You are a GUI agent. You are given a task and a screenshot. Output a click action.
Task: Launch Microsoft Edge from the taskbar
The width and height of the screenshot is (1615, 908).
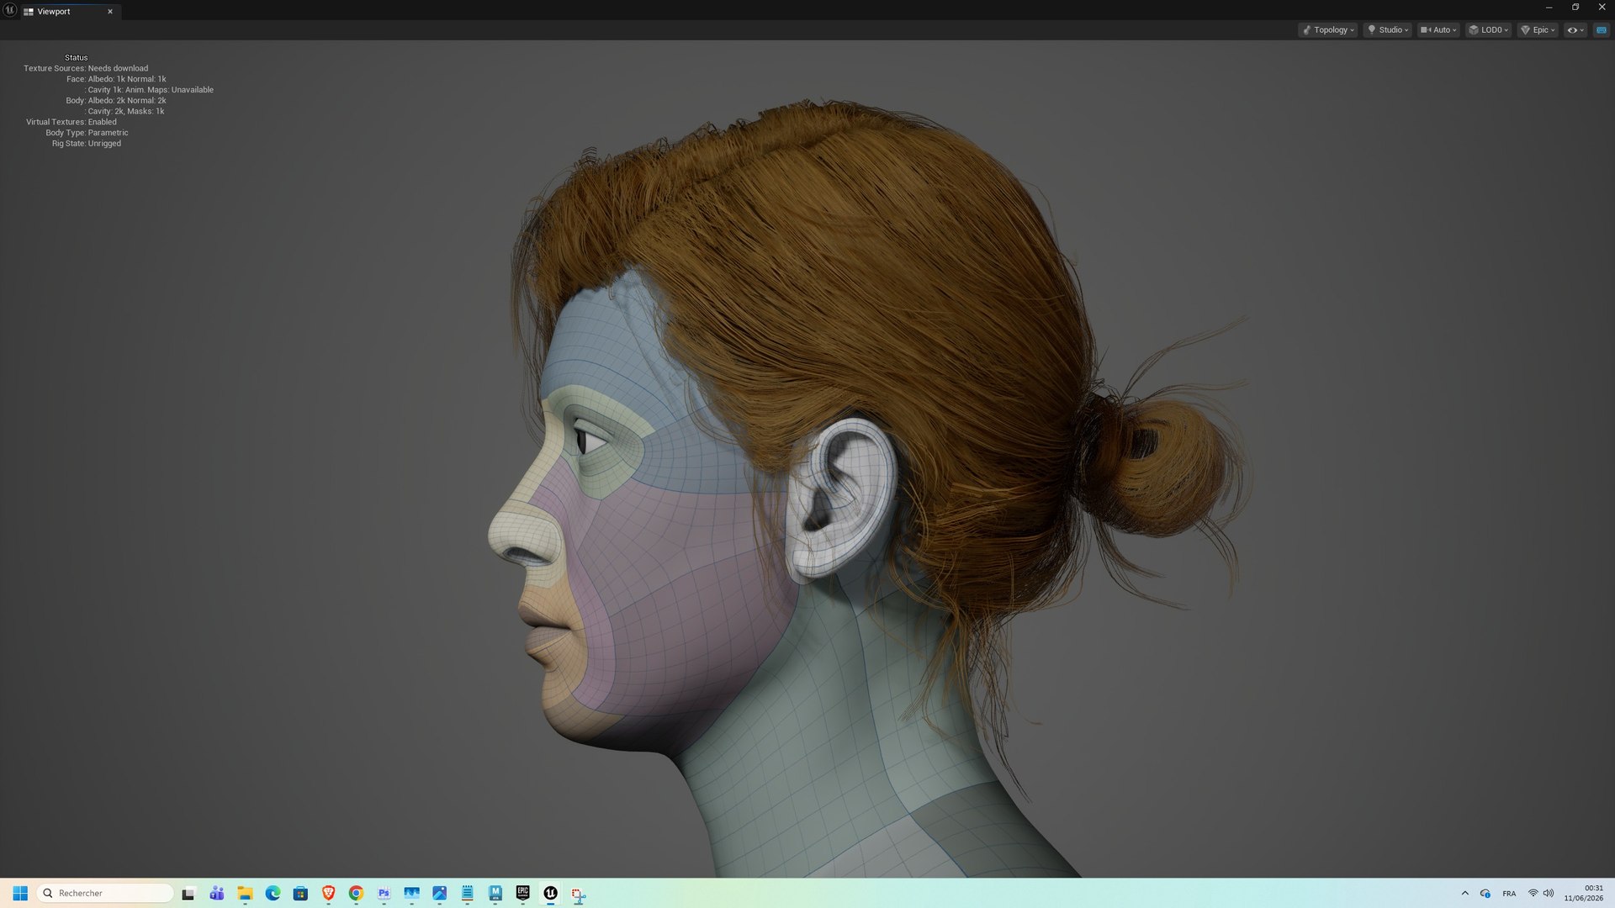(x=273, y=893)
